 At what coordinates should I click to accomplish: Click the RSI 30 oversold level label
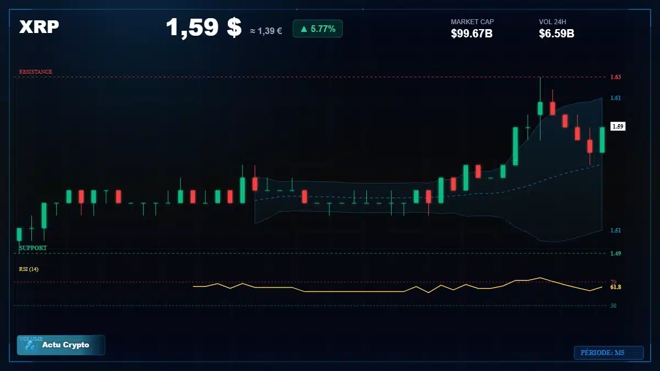[613, 306]
